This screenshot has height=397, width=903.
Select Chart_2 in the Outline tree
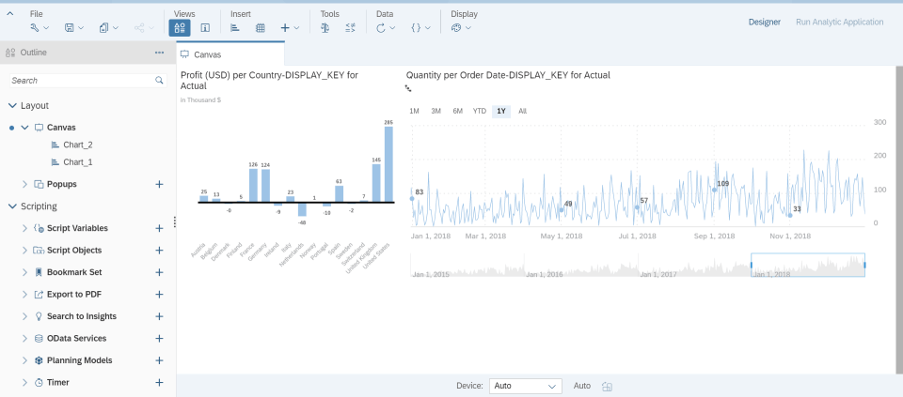click(77, 145)
